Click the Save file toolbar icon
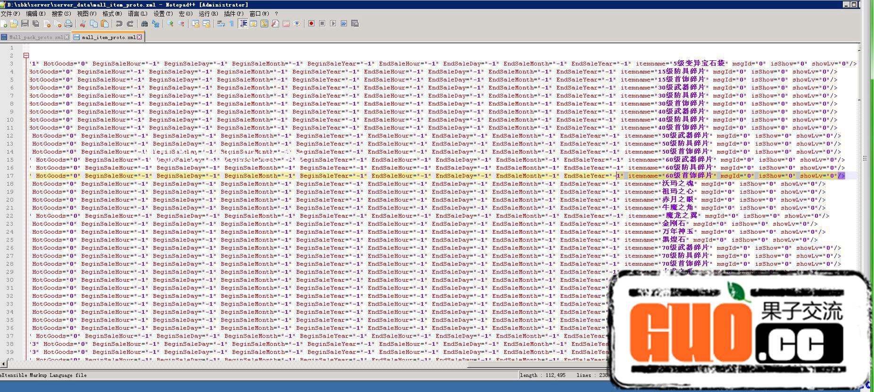Image resolution: width=874 pixels, height=392 pixels. [25, 24]
